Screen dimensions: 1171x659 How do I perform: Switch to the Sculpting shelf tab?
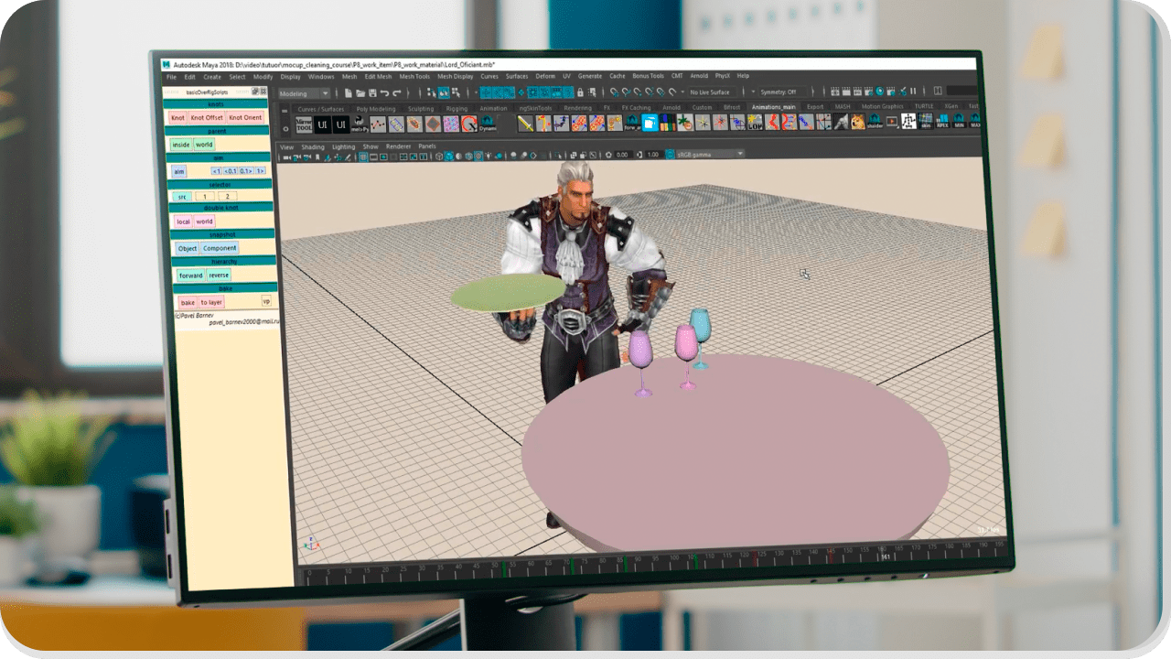421,109
